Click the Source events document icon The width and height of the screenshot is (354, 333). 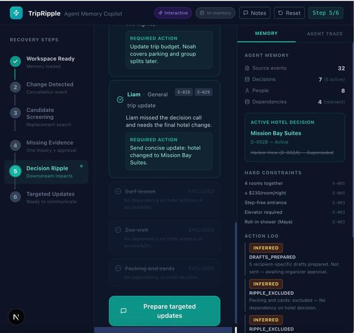247,68
